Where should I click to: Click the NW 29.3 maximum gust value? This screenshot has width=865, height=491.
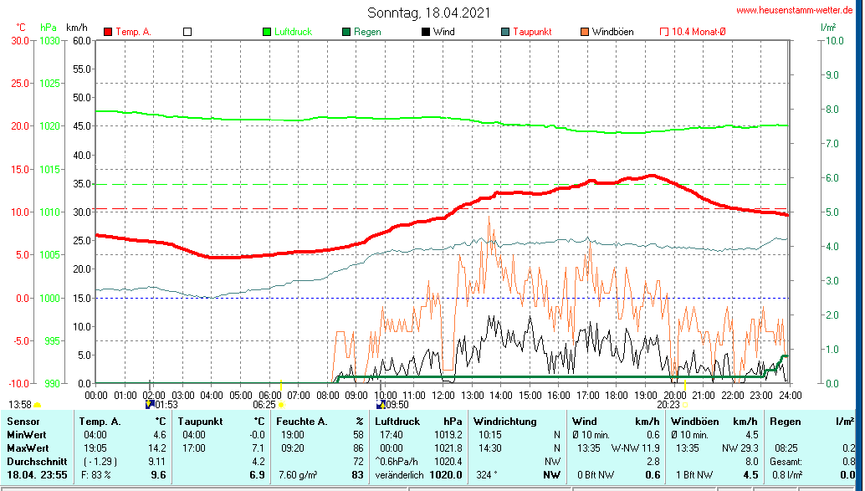tap(740, 448)
